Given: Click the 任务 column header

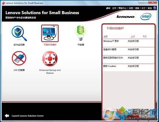Looking at the screenshot, I should 105,36.
